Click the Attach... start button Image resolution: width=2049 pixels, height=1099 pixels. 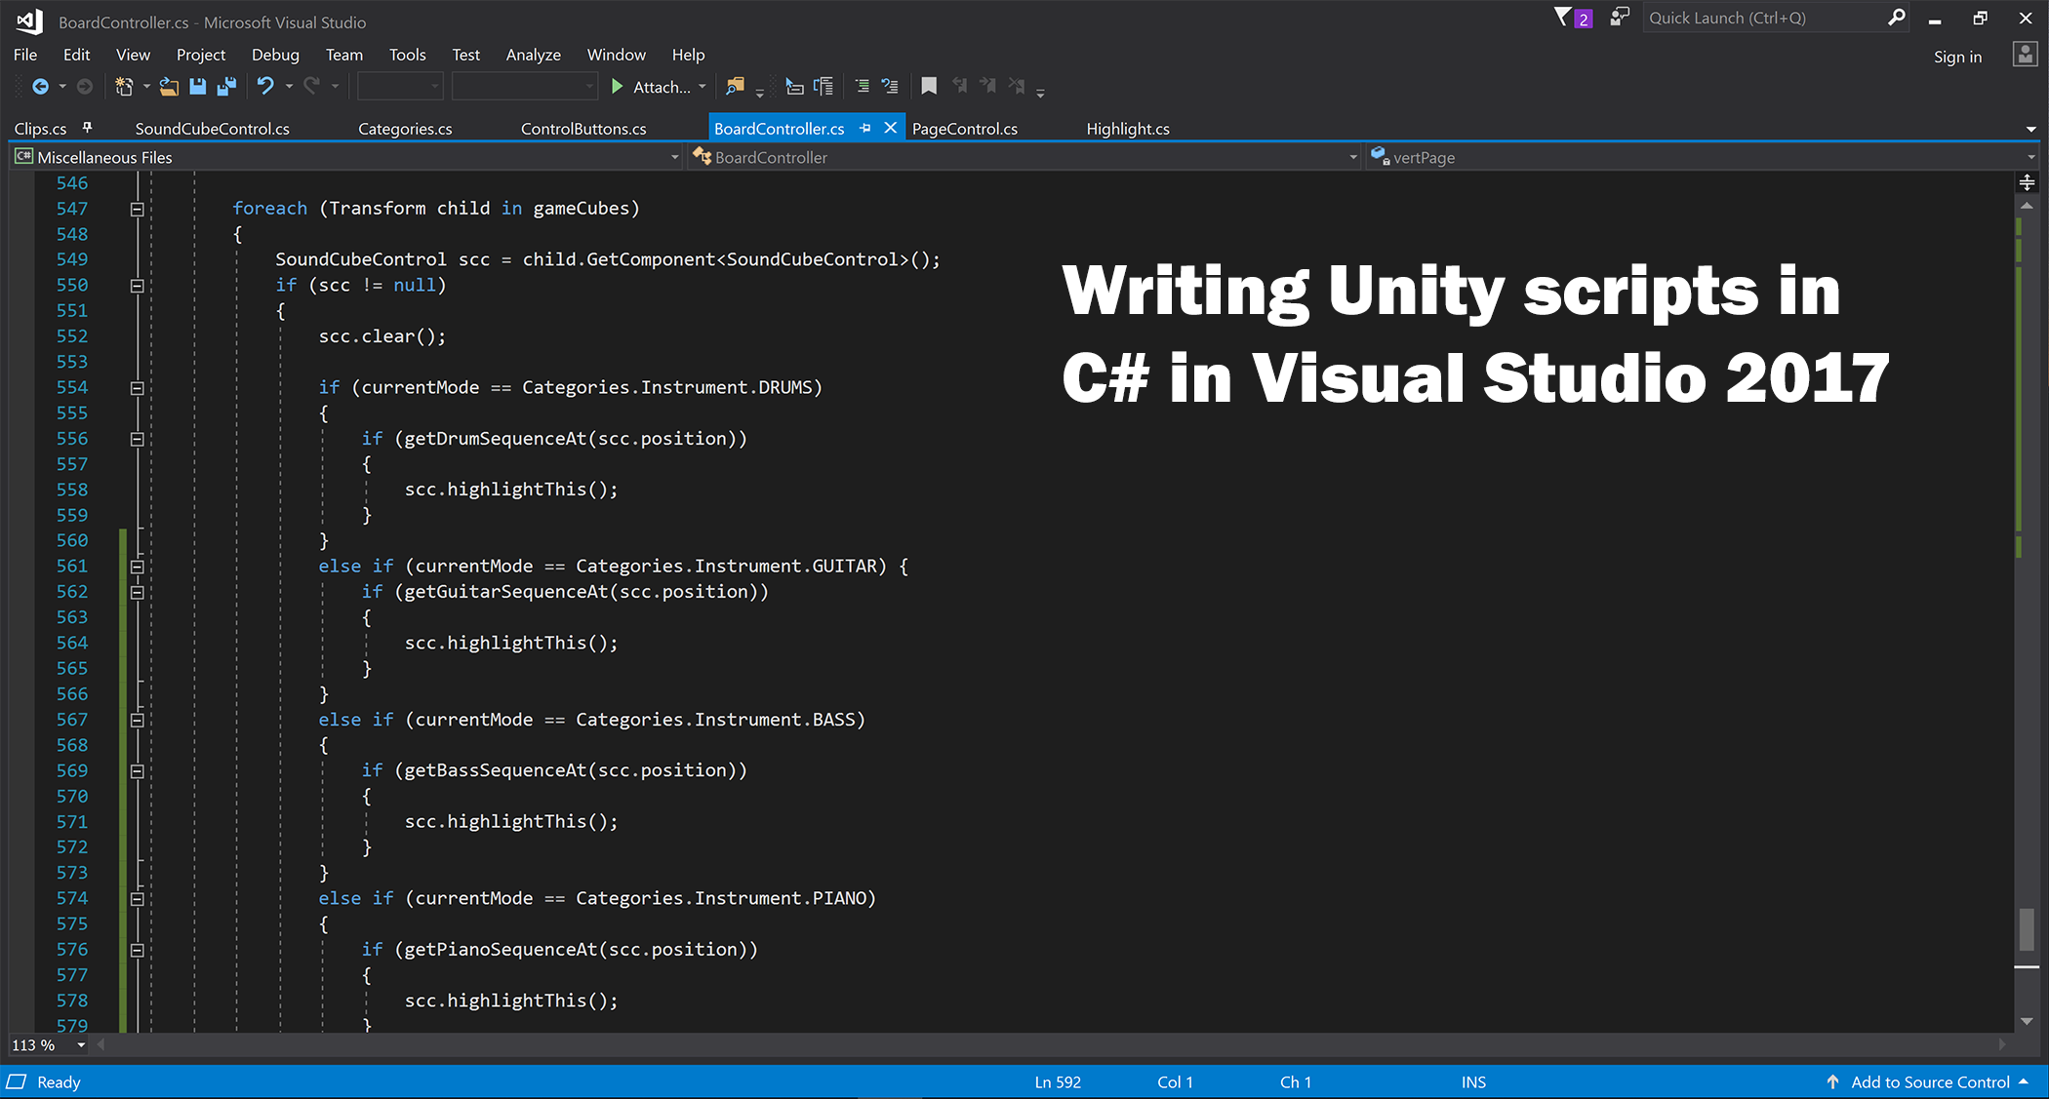651,87
